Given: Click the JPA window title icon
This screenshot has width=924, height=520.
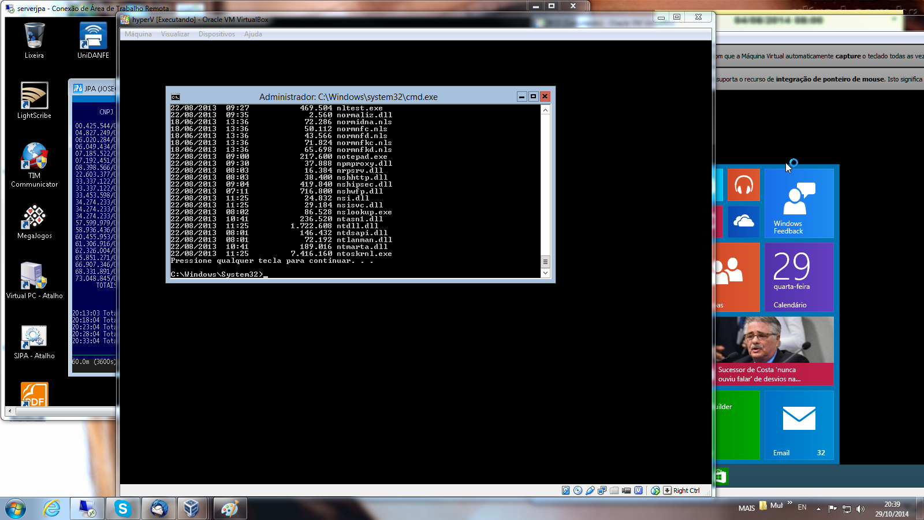Looking at the screenshot, I should tap(78, 88).
